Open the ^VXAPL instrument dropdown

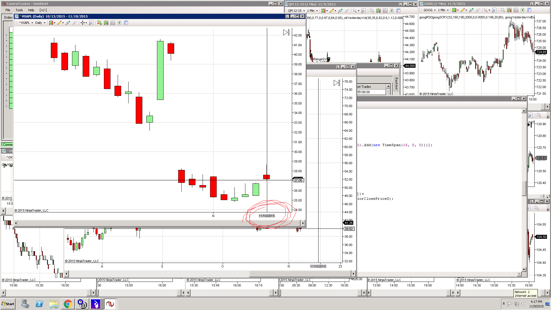pyautogui.click(x=26, y=23)
